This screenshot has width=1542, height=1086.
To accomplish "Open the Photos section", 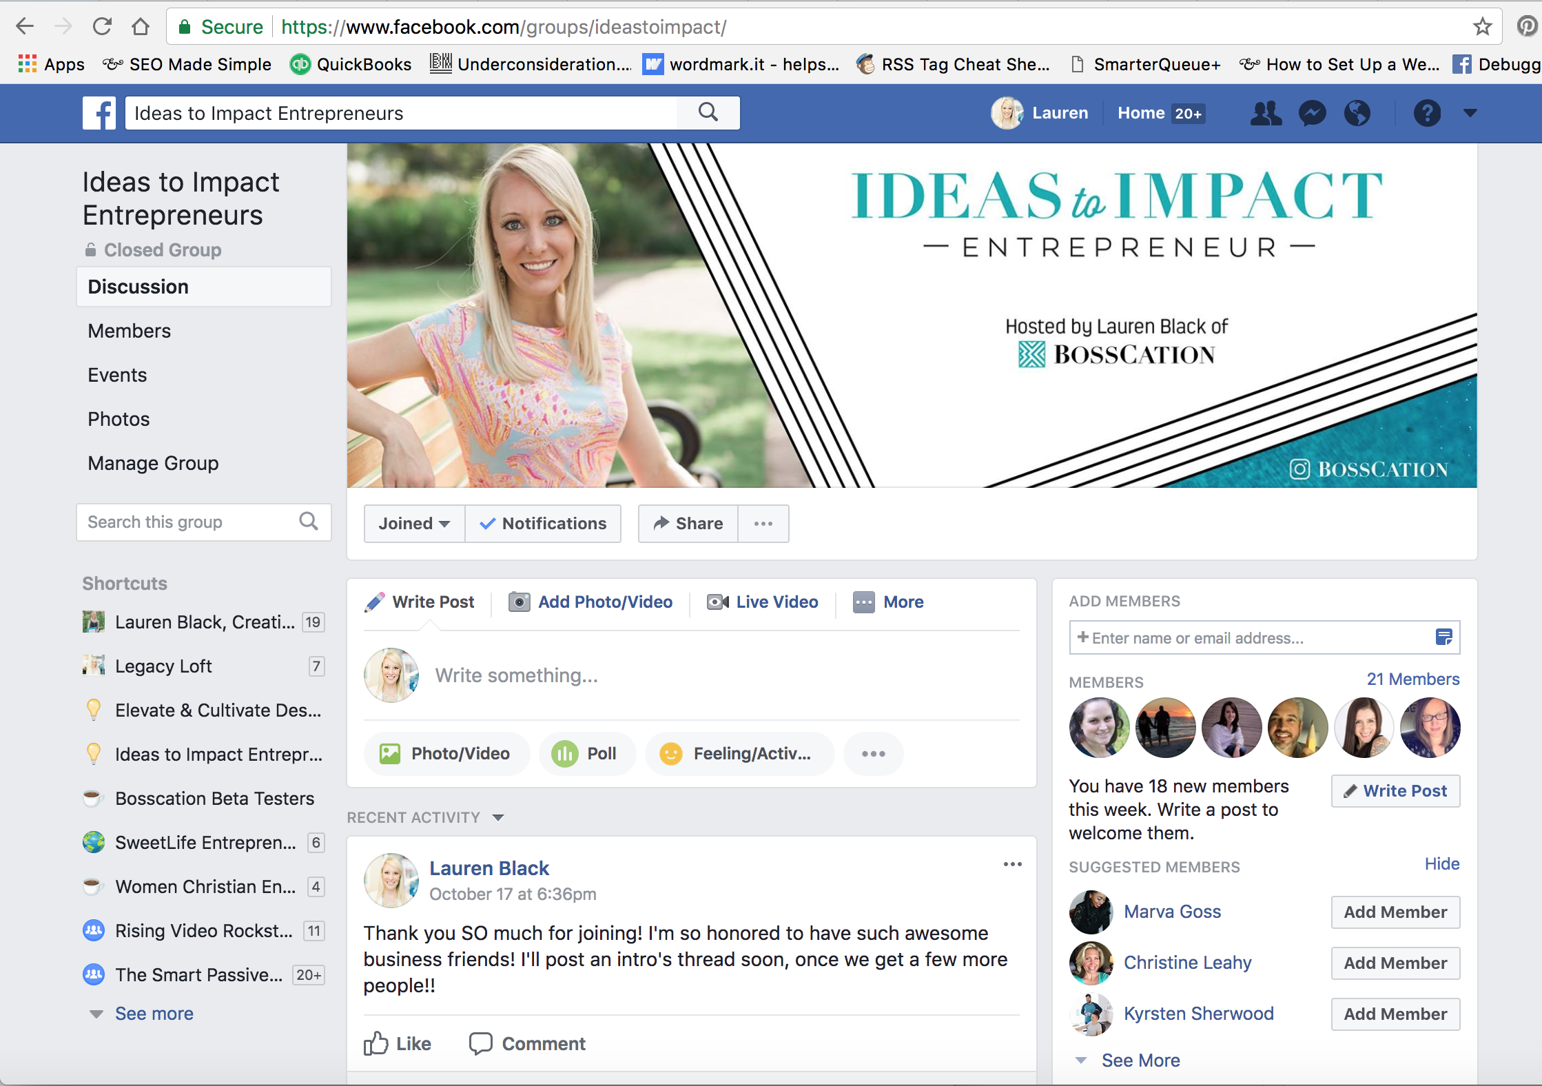I will [x=119, y=419].
